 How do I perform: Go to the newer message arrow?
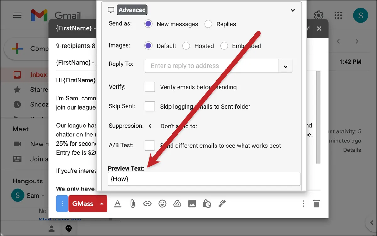coord(338,41)
